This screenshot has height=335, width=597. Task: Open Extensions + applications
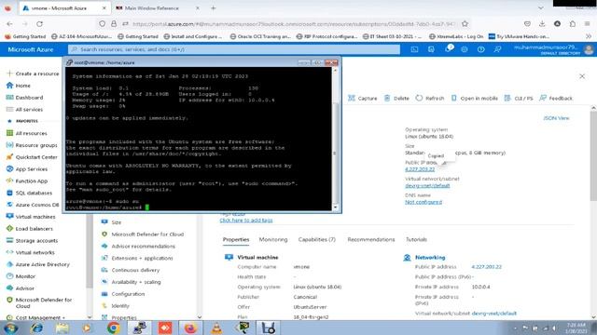[137, 259]
